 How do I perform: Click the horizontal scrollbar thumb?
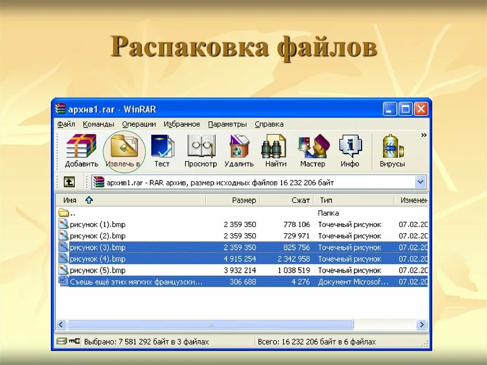tap(210, 325)
